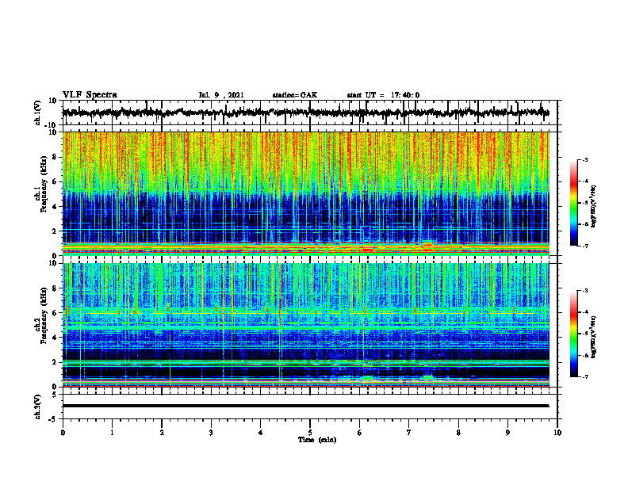Click the "-3" label on ch.1 color scale
628x485 pixels.
click(585, 159)
